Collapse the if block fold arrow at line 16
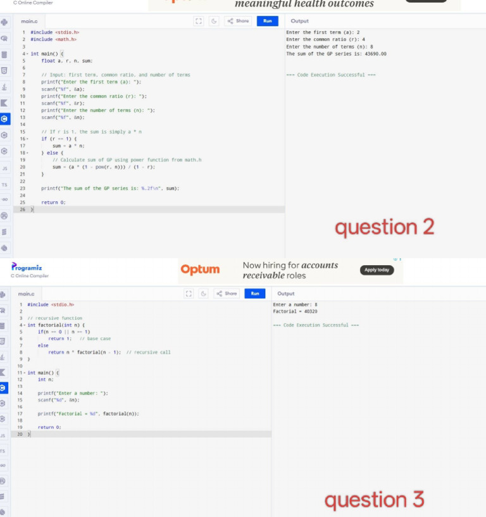 [x=27, y=139]
